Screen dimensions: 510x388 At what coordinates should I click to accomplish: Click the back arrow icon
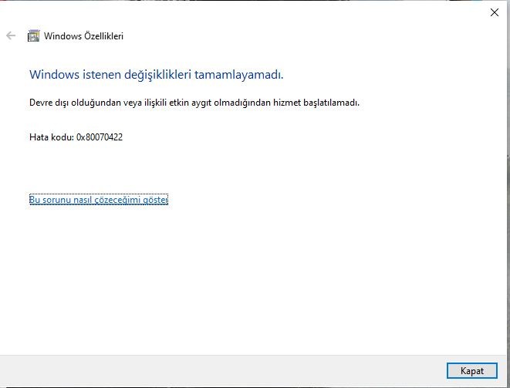pos(11,35)
